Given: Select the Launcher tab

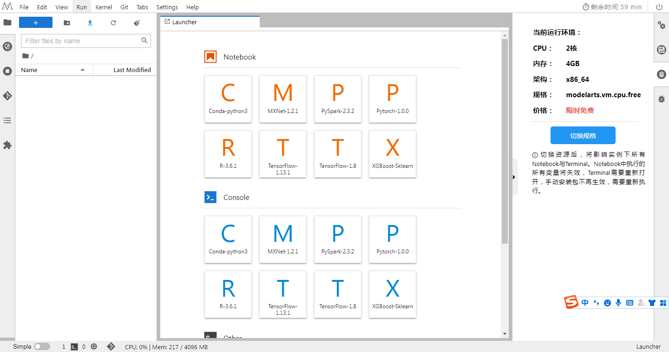Looking at the screenshot, I should coord(210,22).
